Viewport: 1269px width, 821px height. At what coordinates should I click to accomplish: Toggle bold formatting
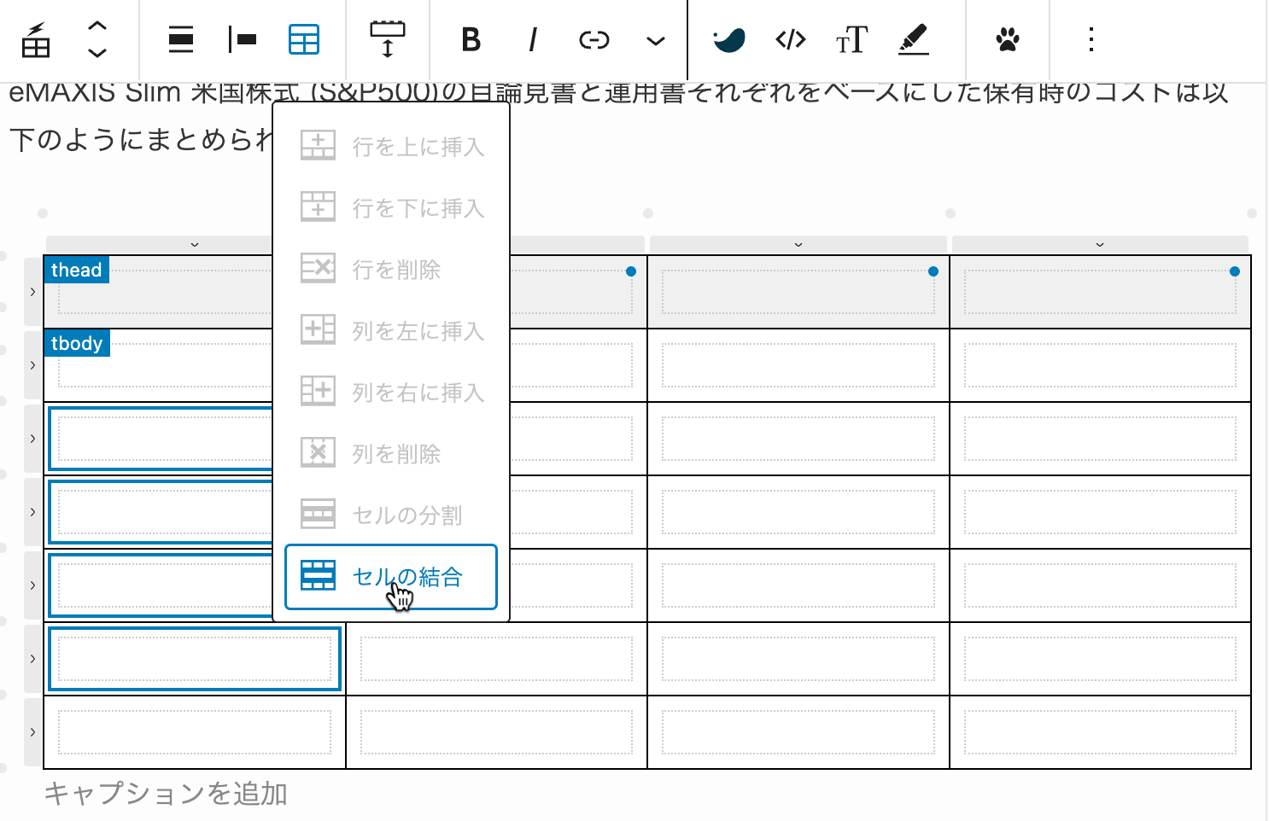(471, 40)
